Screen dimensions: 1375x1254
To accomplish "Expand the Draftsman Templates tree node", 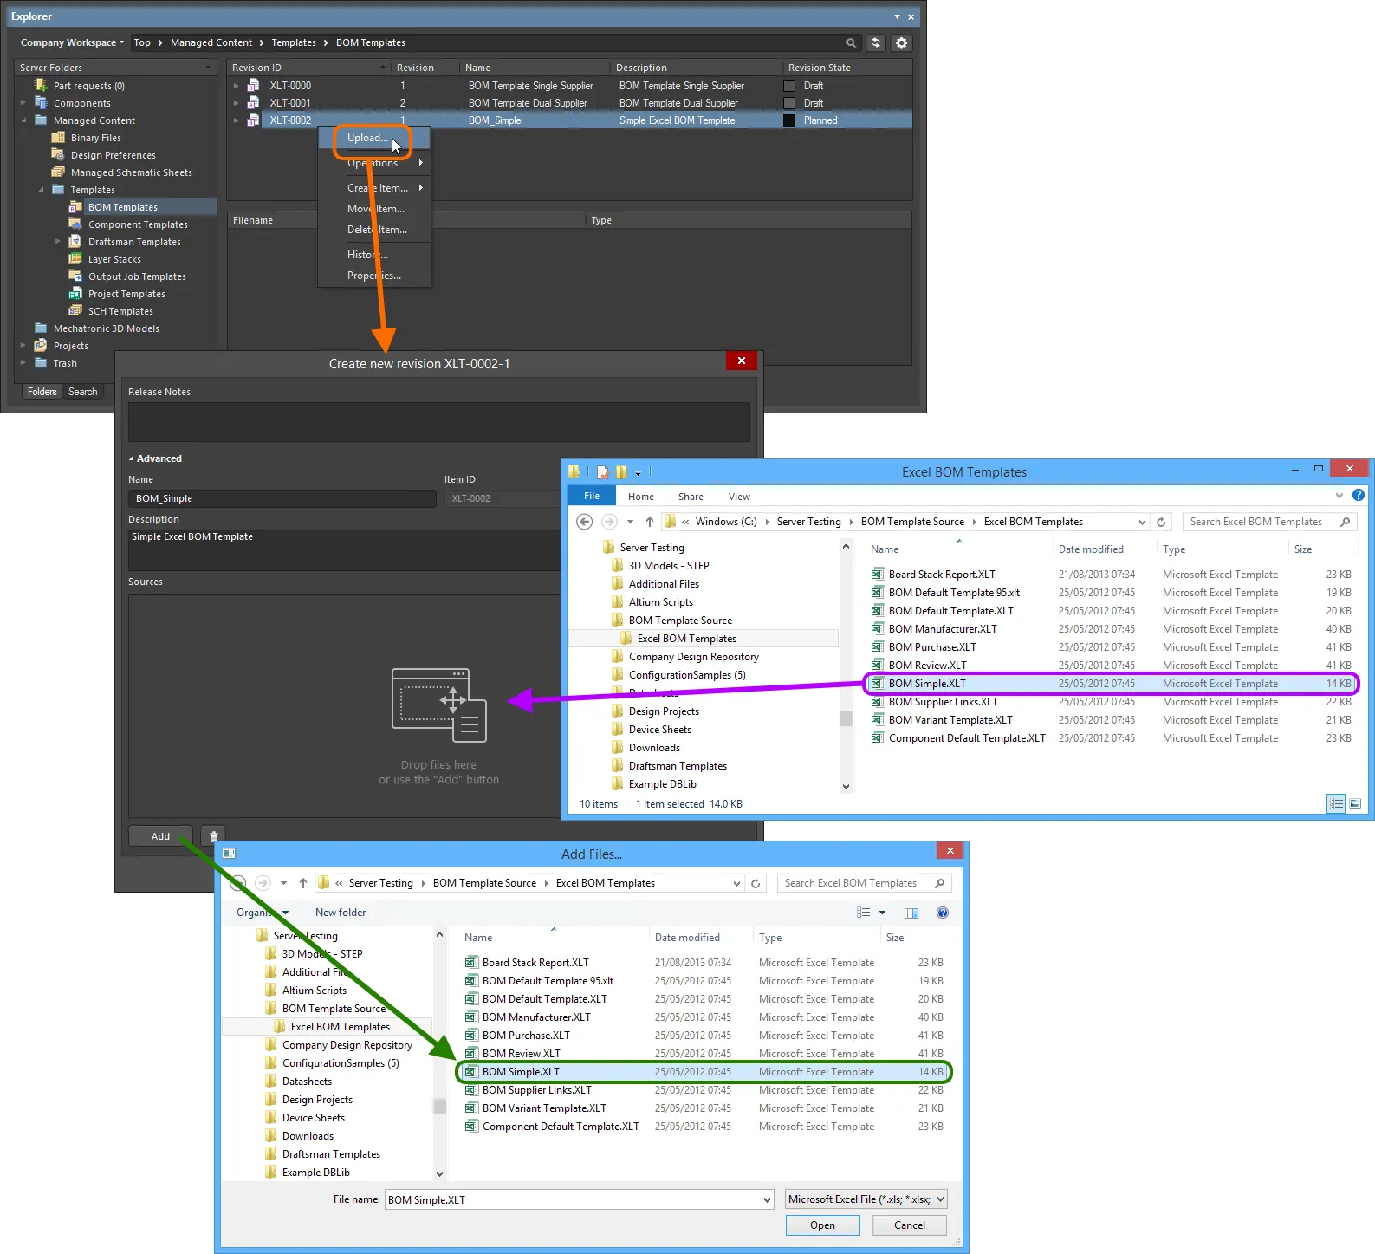I will click(58, 242).
